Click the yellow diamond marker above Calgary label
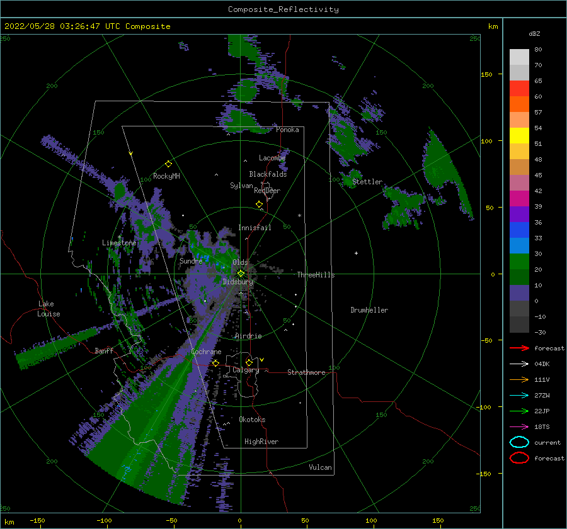 click(x=249, y=362)
